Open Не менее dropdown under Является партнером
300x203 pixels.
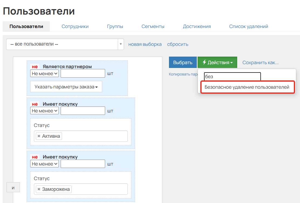(x=44, y=73)
